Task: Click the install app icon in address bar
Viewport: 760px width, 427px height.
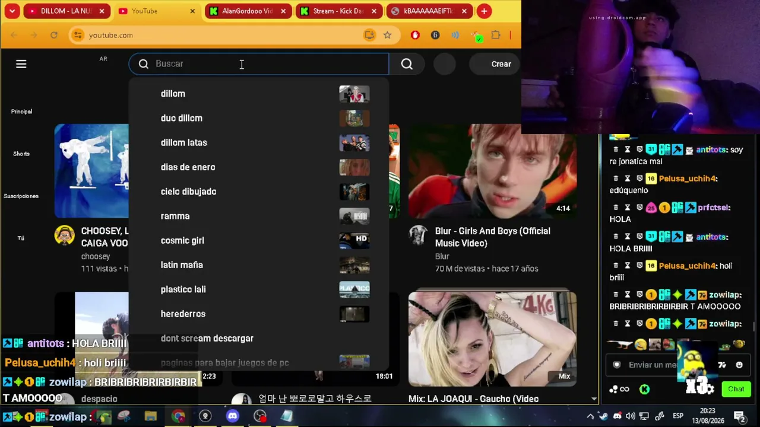Action: (369, 35)
